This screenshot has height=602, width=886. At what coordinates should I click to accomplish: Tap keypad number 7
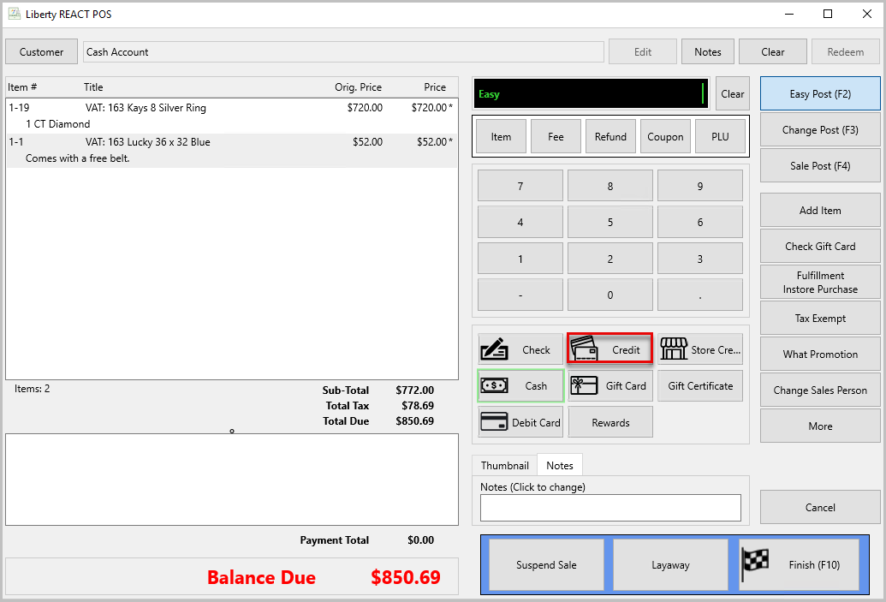coord(520,186)
